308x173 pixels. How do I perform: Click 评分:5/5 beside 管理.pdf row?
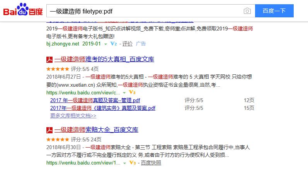click(x=194, y=100)
